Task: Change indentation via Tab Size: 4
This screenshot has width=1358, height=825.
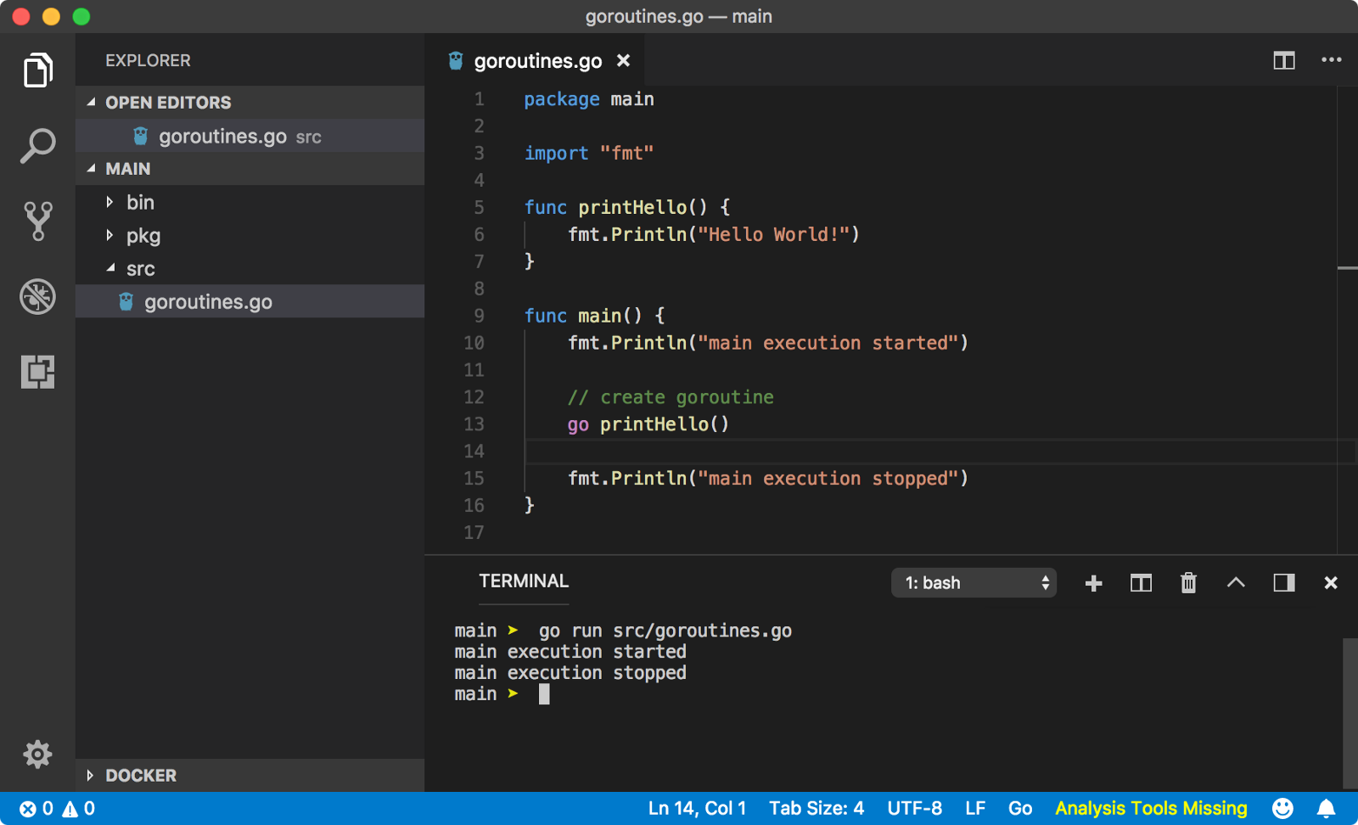Action: click(x=816, y=809)
